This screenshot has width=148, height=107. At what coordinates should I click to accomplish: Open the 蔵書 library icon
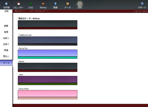pos(55,4)
